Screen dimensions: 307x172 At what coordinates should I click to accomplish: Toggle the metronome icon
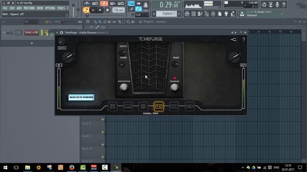pos(86,3)
